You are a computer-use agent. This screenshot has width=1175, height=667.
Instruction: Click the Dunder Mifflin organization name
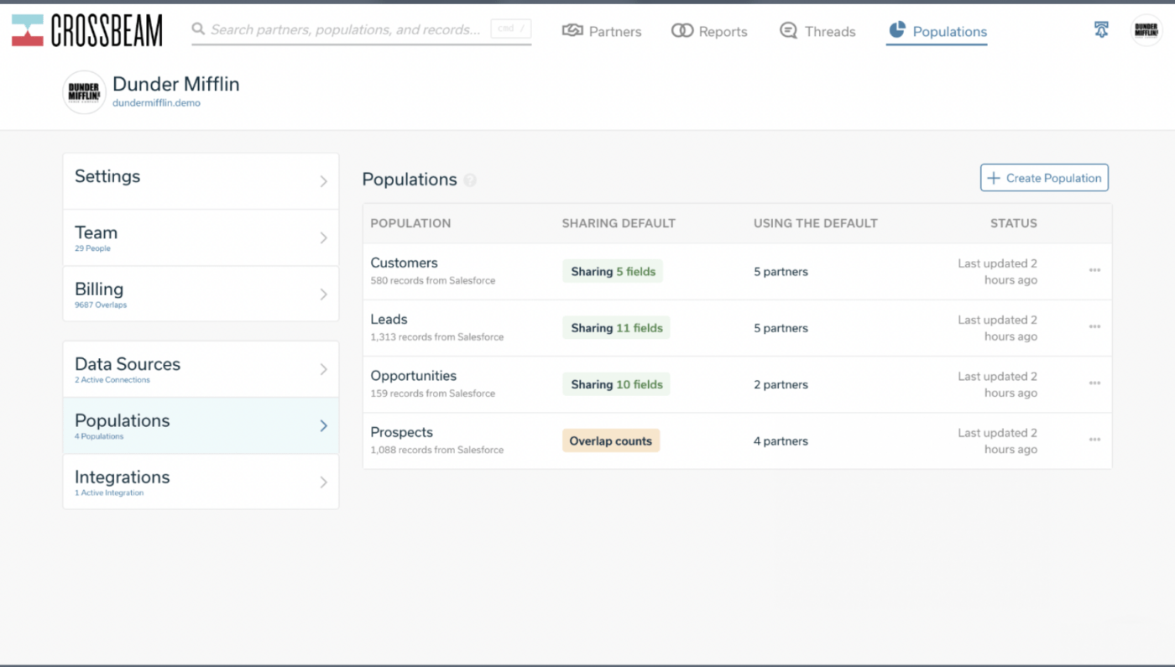coord(176,84)
